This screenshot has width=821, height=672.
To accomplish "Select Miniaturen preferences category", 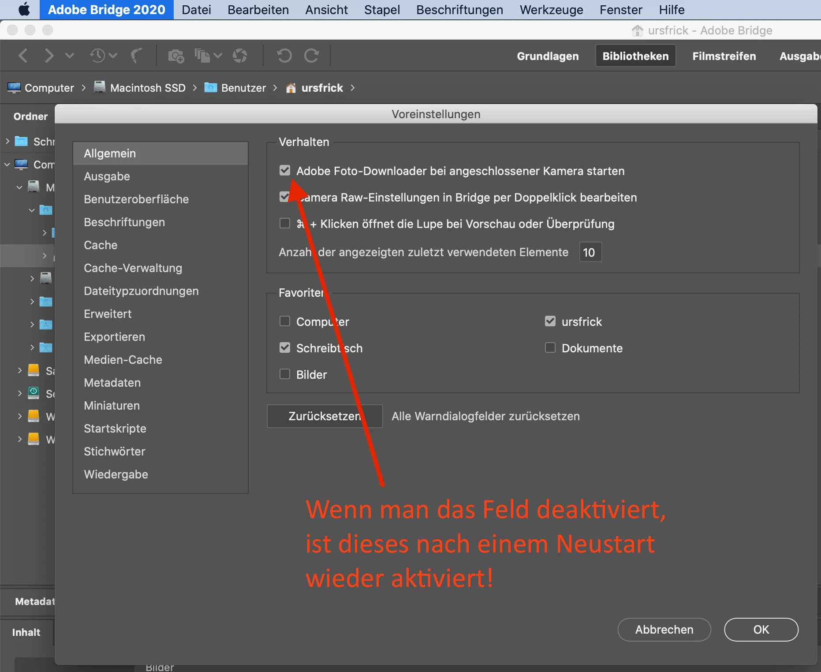I will [x=160, y=406].
